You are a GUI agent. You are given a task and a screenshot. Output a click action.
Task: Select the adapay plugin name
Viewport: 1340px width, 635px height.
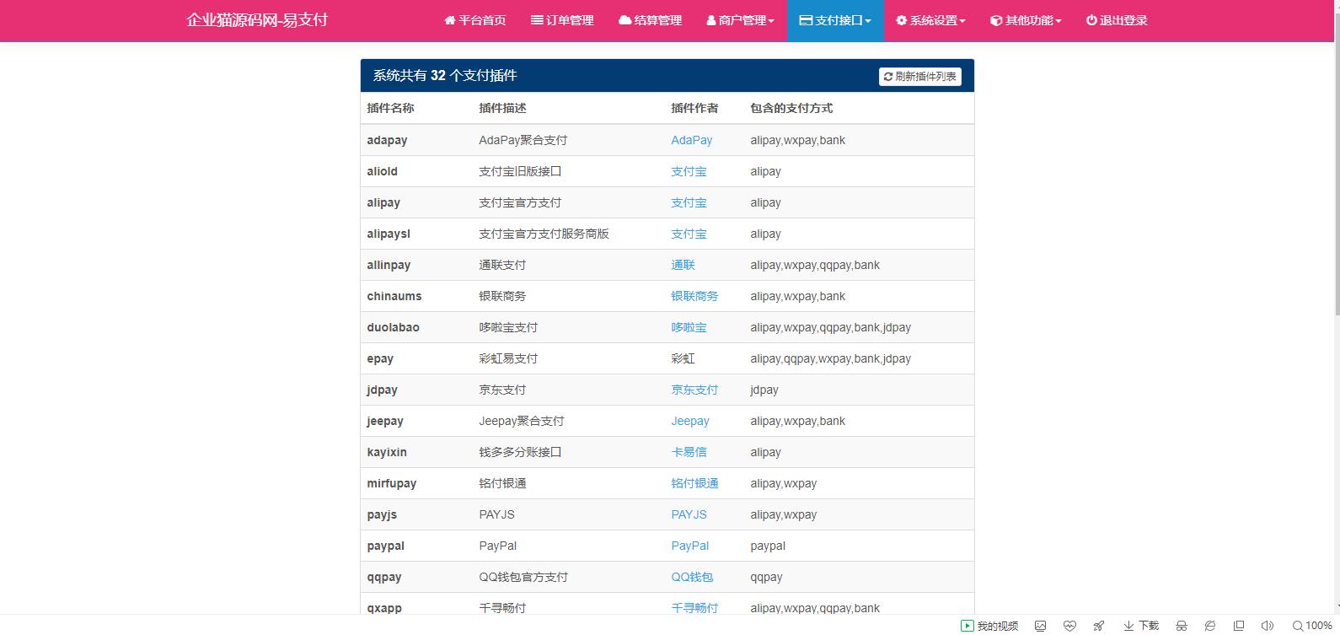(x=387, y=140)
